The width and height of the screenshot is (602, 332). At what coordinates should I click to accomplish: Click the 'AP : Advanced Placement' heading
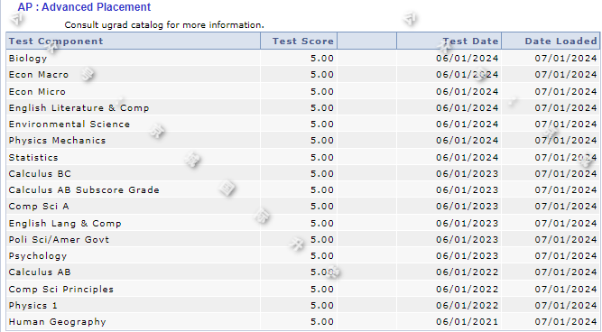tap(84, 7)
